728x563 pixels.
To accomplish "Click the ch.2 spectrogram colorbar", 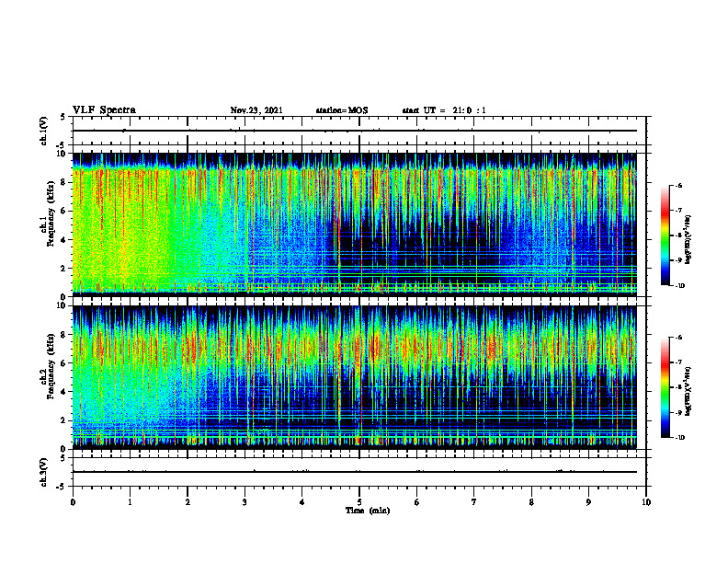I will pos(665,387).
